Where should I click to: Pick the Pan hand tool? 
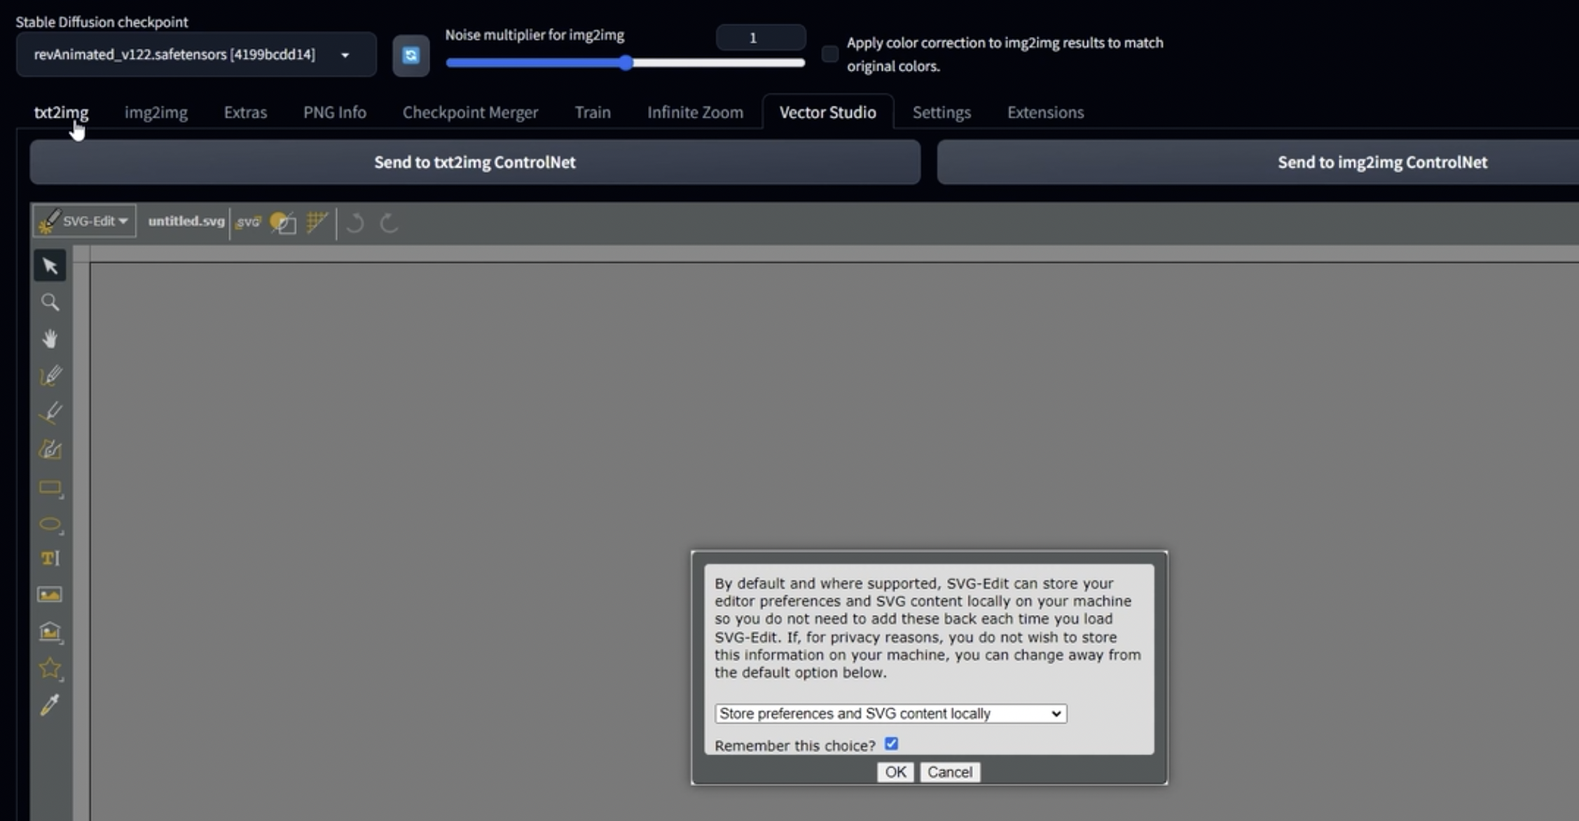pos(50,339)
